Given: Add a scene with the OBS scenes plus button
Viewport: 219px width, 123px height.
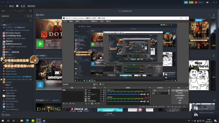Looking at the screenshot, I should coord(64,104).
